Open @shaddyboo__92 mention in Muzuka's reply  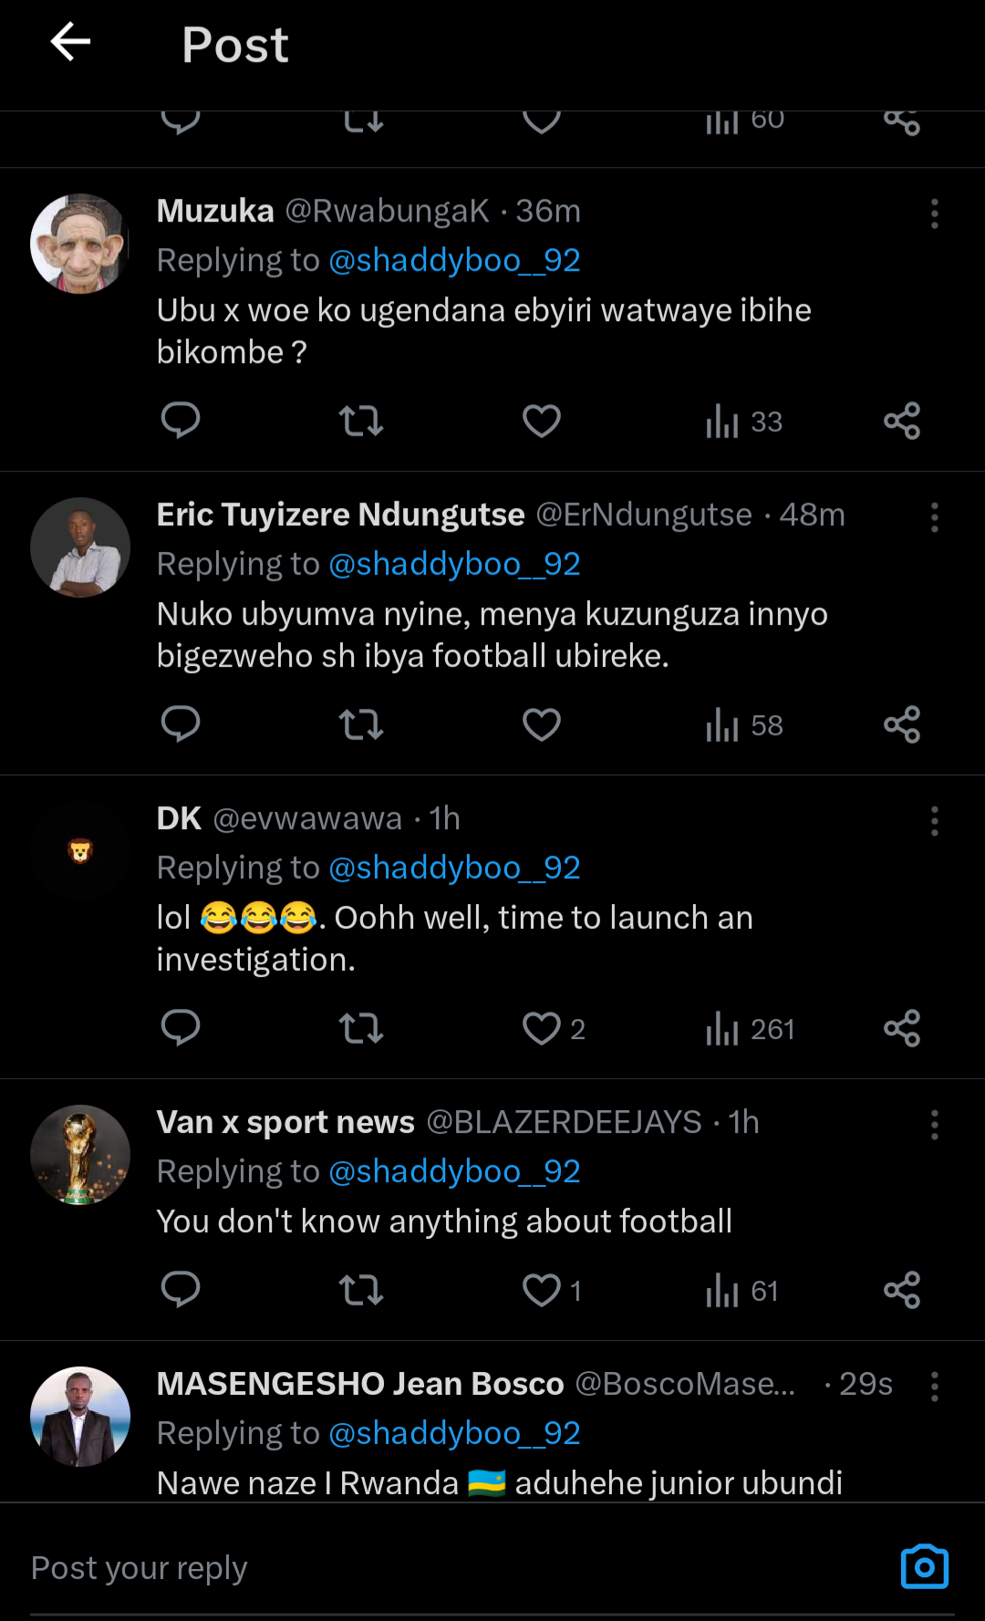pyautogui.click(x=454, y=261)
